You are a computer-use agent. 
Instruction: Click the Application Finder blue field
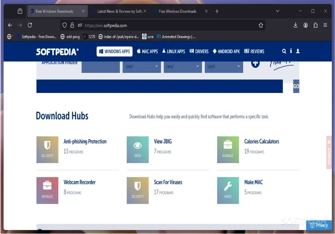tap(101, 67)
